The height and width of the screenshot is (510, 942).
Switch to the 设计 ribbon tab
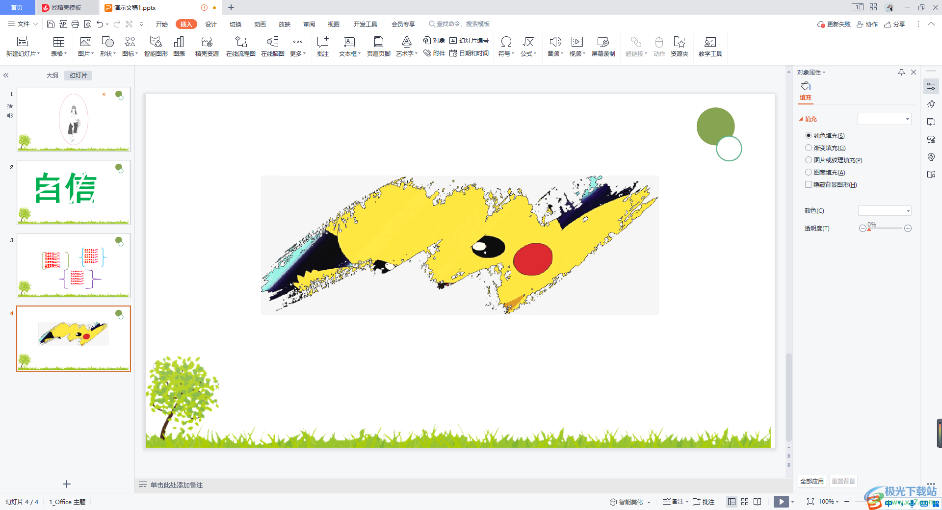(211, 24)
